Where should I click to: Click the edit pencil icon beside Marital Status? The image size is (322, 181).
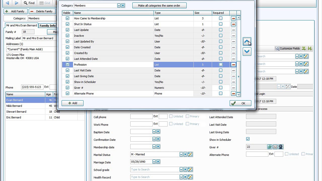click(190, 155)
